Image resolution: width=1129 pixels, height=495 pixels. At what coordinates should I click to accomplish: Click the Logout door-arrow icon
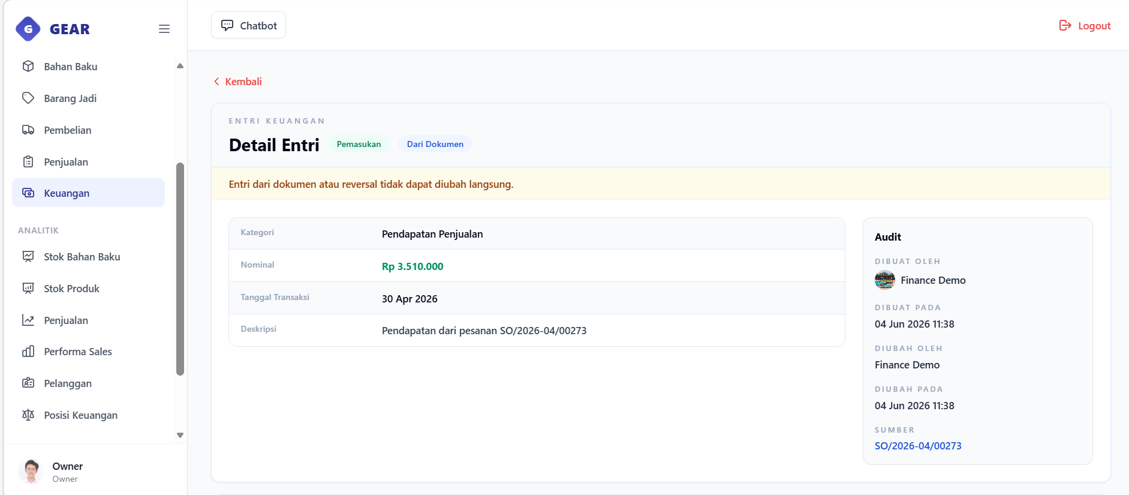(1065, 25)
